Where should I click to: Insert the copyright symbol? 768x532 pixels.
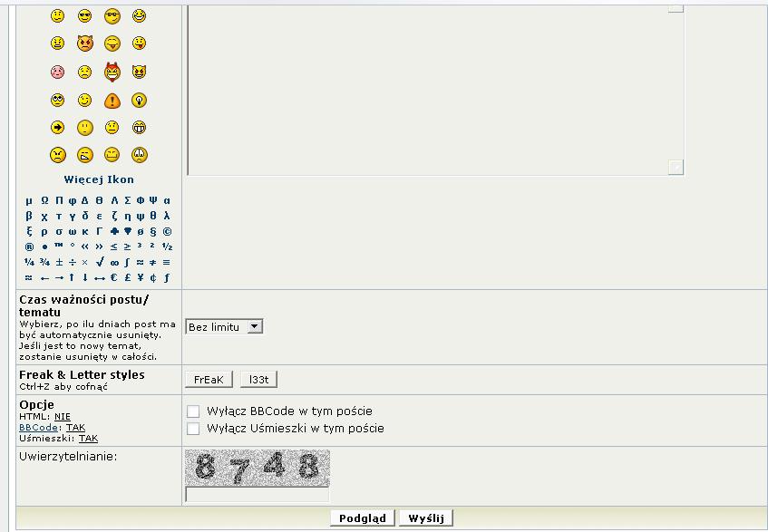coord(167,231)
